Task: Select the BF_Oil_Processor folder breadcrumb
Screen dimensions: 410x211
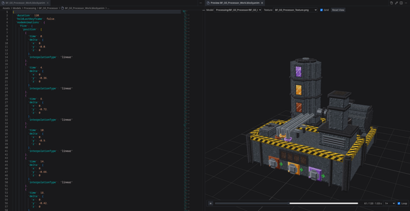Action: coord(49,8)
